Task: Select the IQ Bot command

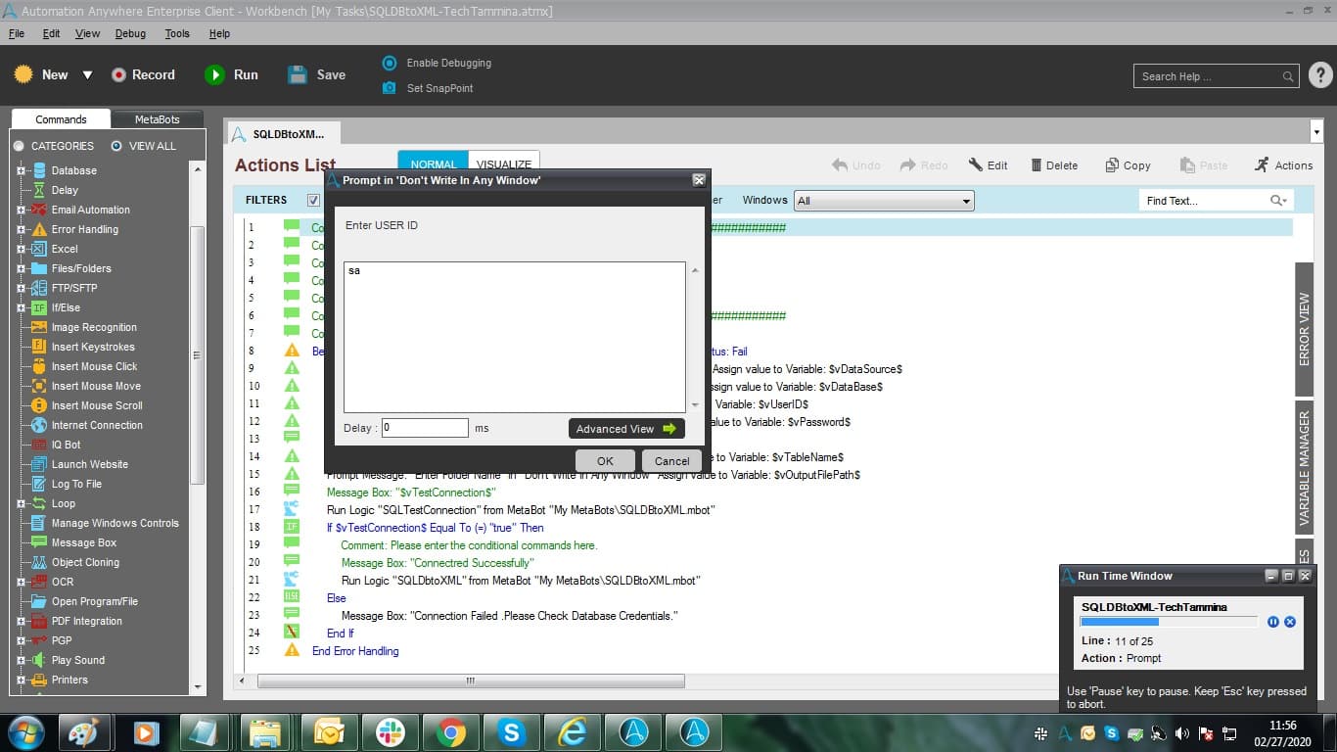Action: (x=66, y=445)
